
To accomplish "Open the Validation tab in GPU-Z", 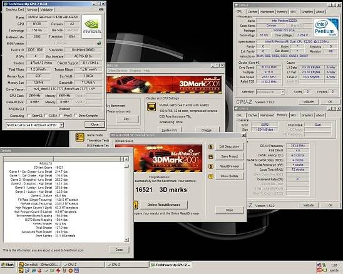I will (46, 10).
